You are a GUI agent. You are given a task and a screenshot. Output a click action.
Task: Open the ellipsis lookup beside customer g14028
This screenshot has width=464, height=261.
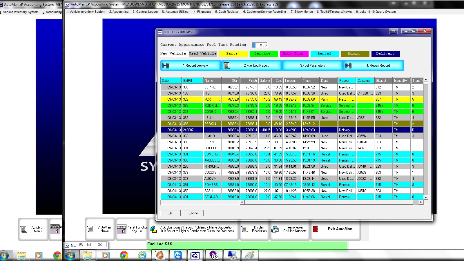[371, 93]
